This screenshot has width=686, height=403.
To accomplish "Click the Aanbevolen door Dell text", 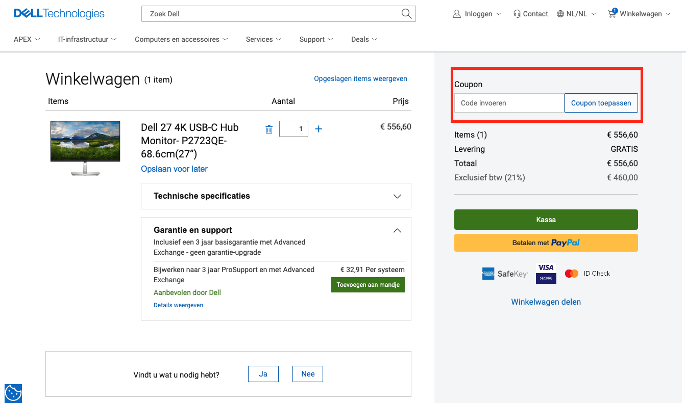I will (187, 293).
